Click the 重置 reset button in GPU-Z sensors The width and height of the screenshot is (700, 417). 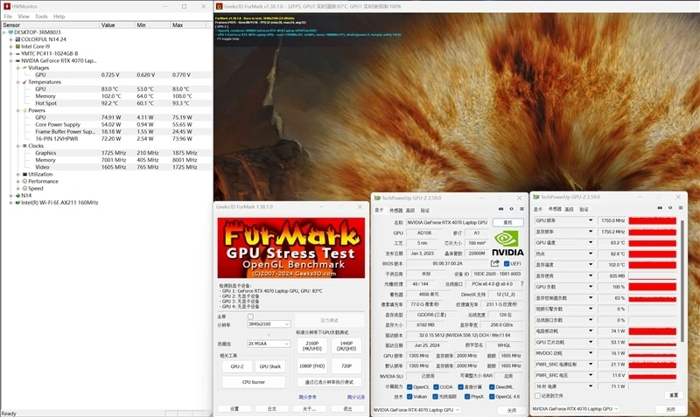pos(674,396)
